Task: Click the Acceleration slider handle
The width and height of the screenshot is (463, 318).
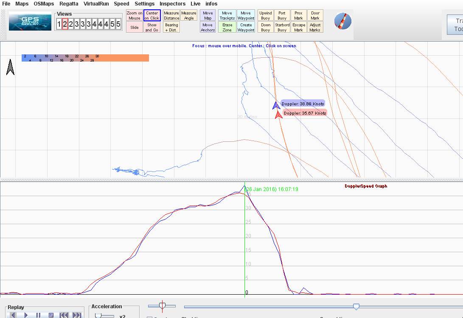Action: [98, 315]
